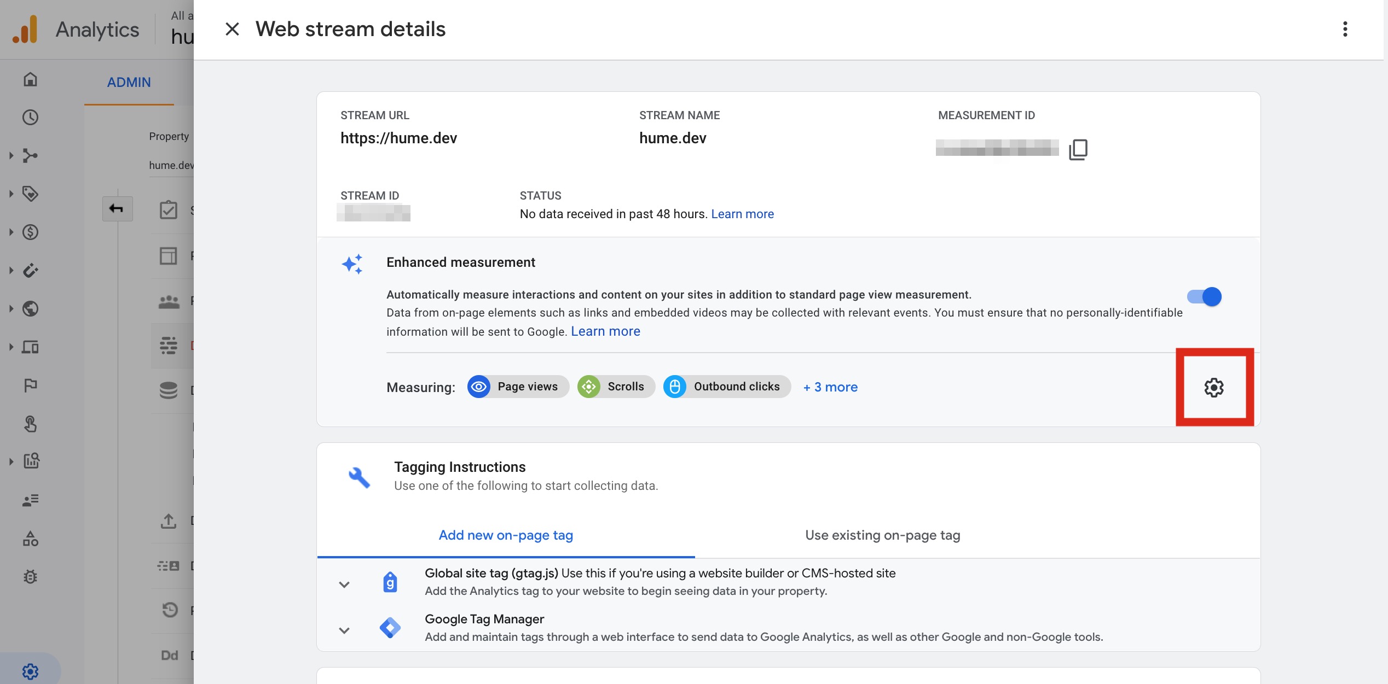Toggle enhanced measurement switch off
Viewport: 1388px width, 684px height.
1204,296
